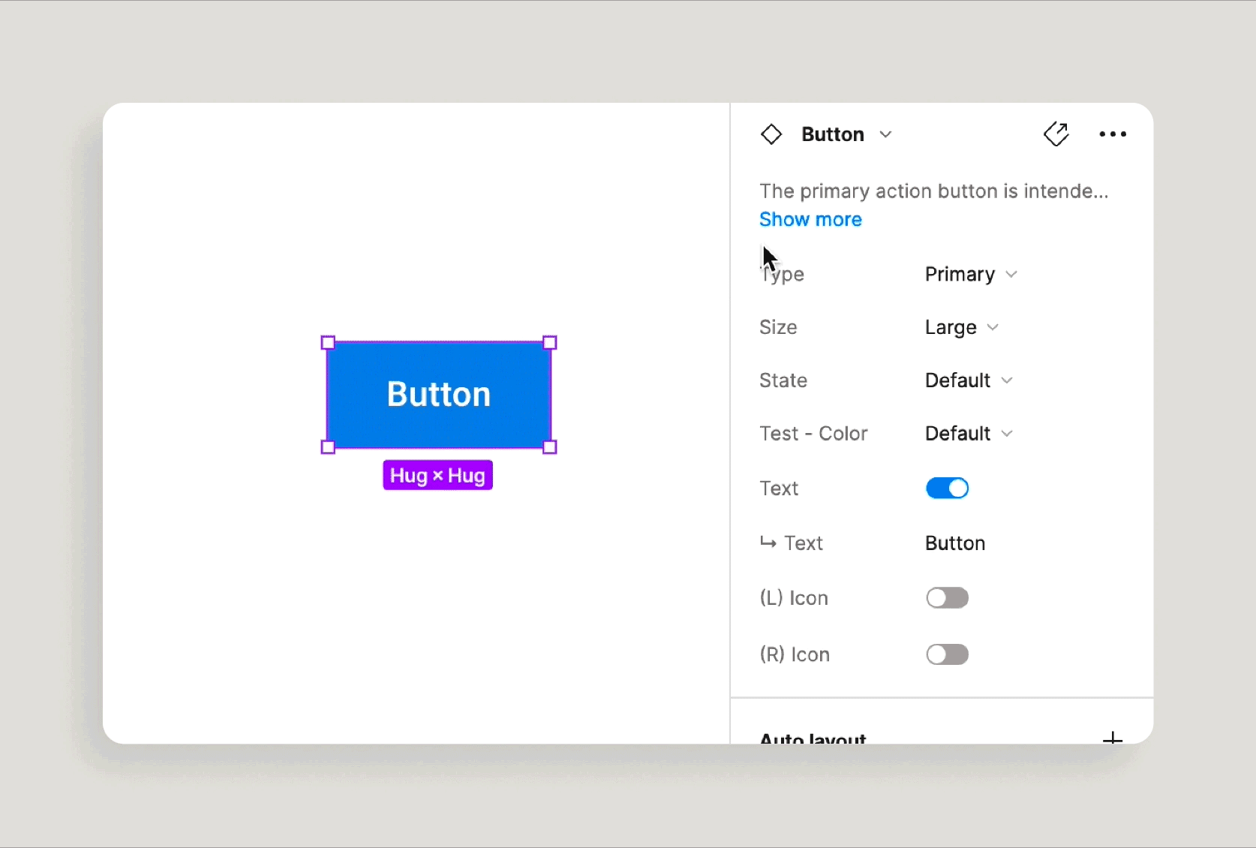
Task: Click the Test - Color property label
Action: point(813,434)
